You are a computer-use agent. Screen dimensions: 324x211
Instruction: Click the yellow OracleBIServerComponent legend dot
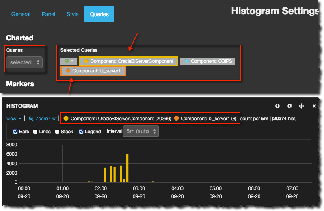[x=66, y=119]
